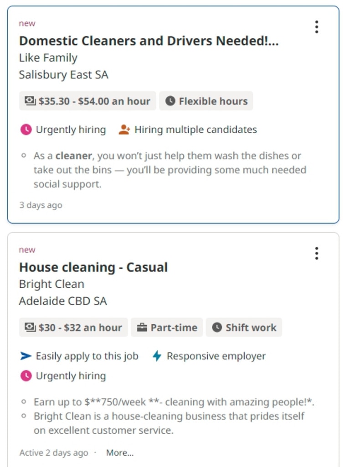Click the Shift work tag
Screen dimensions: 350x467
pos(244,327)
